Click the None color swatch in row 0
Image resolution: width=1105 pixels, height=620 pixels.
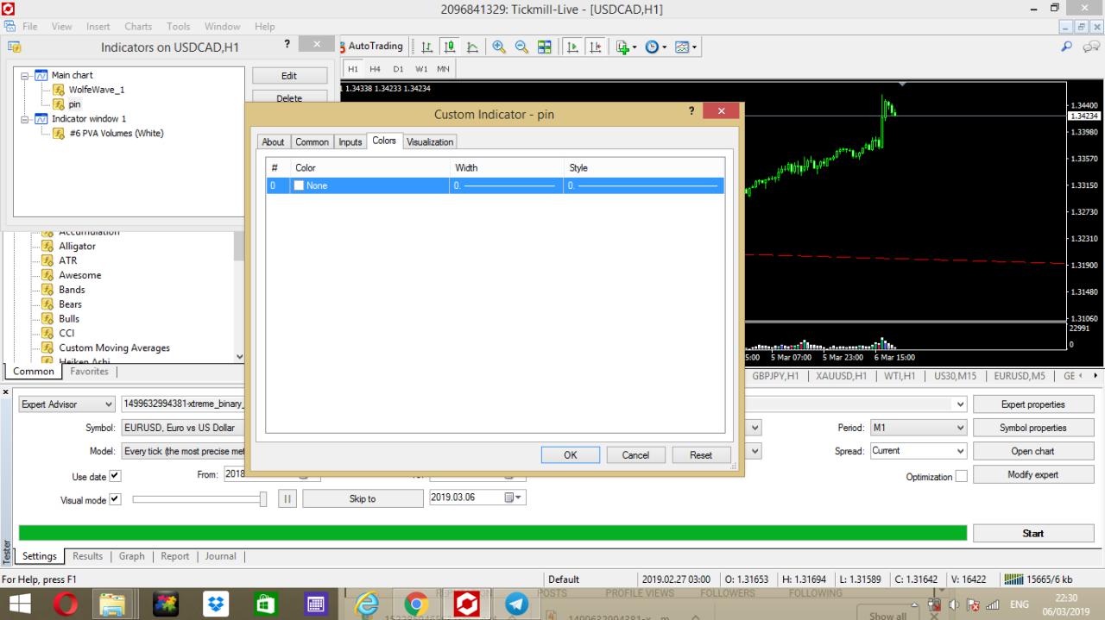[300, 185]
